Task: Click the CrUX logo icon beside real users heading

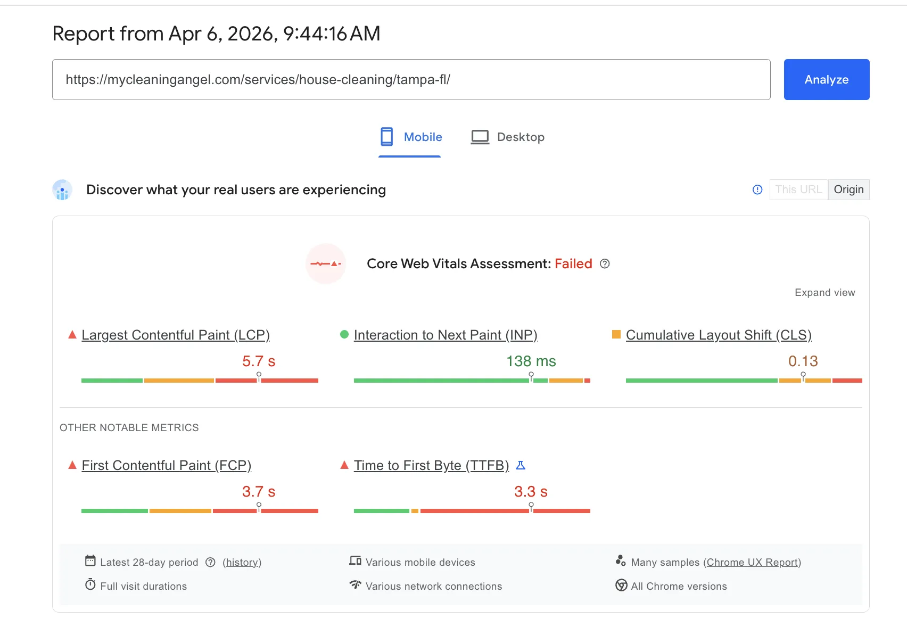Action: coord(62,190)
